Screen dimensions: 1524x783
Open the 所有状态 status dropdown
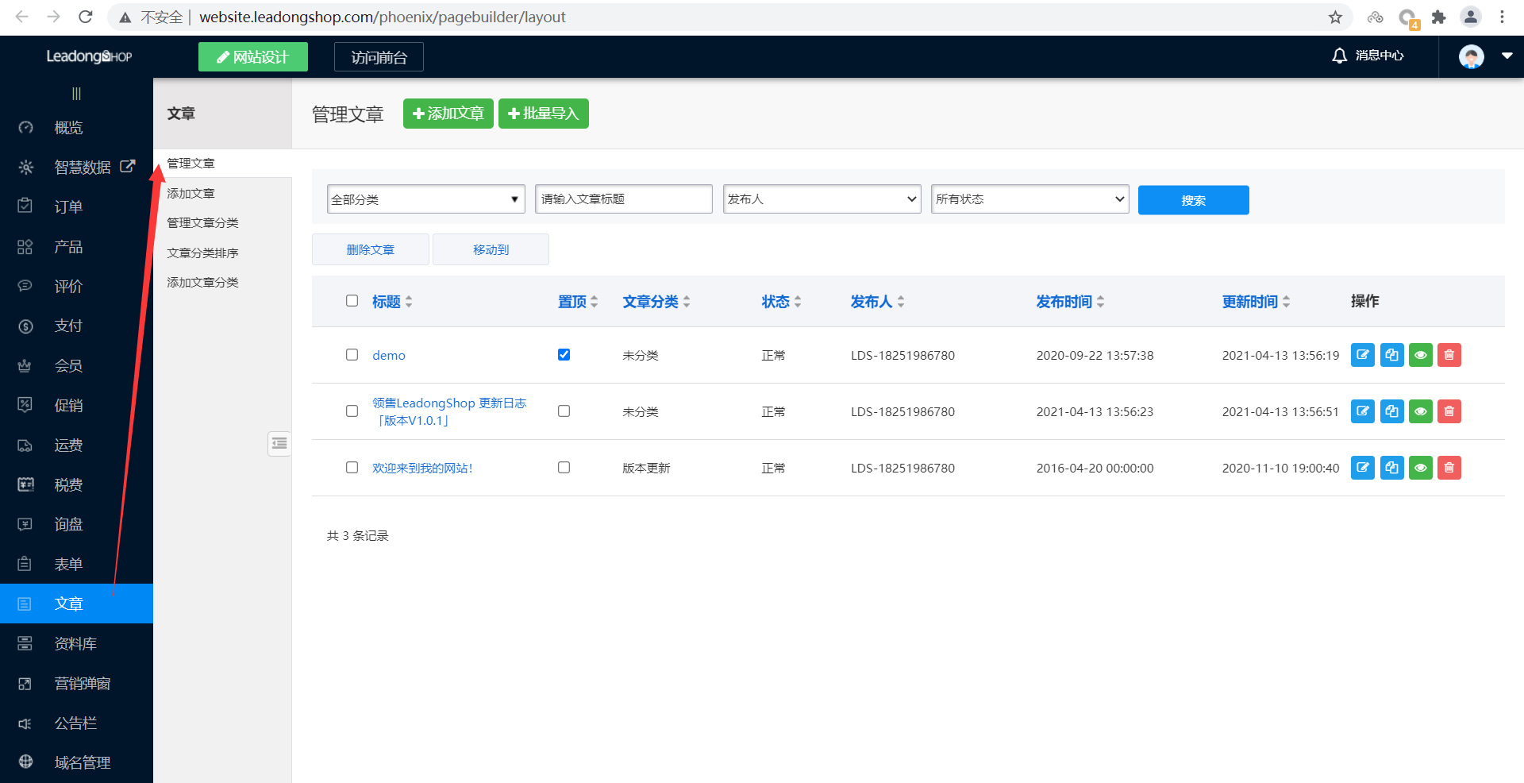[x=1029, y=199]
